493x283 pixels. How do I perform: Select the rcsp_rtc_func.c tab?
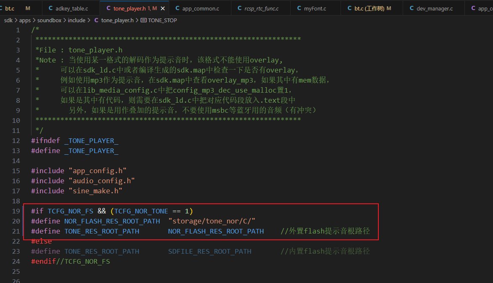[258, 8]
